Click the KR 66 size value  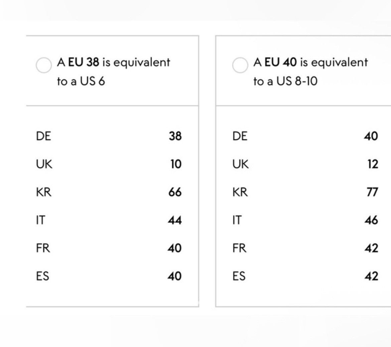click(175, 192)
